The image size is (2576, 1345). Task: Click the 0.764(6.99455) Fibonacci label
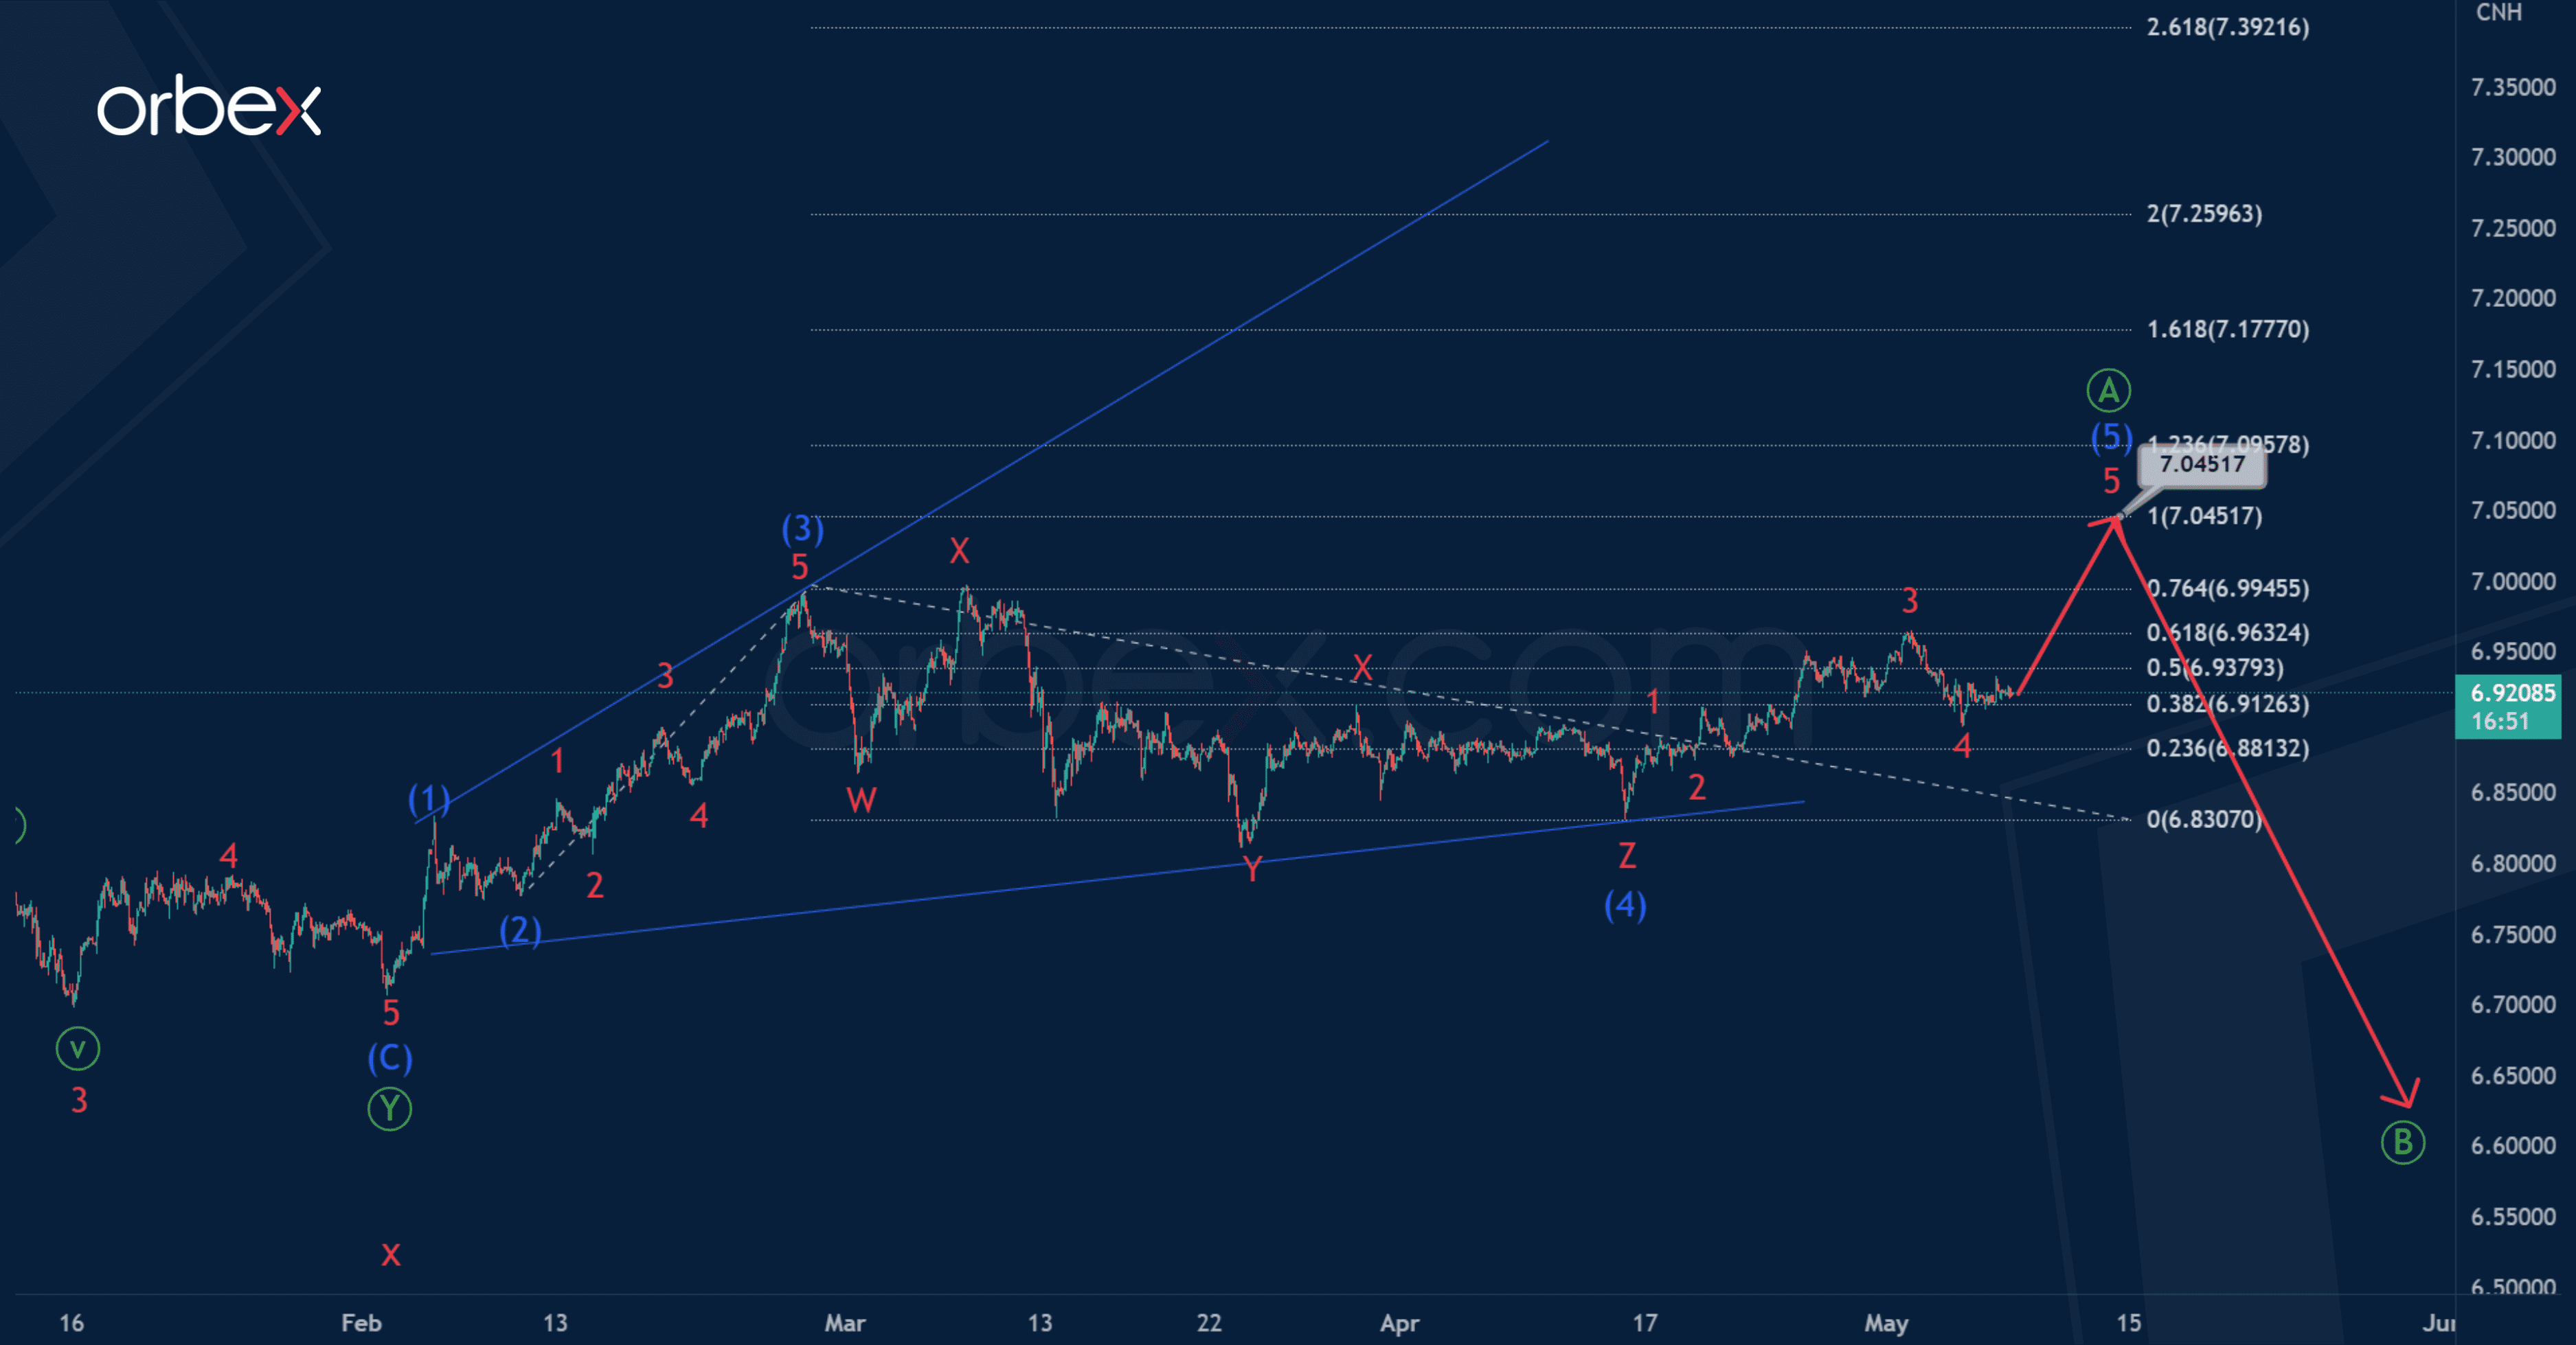point(2228,588)
